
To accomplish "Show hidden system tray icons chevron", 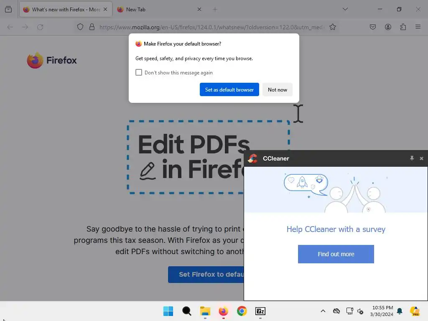I will point(323,311).
